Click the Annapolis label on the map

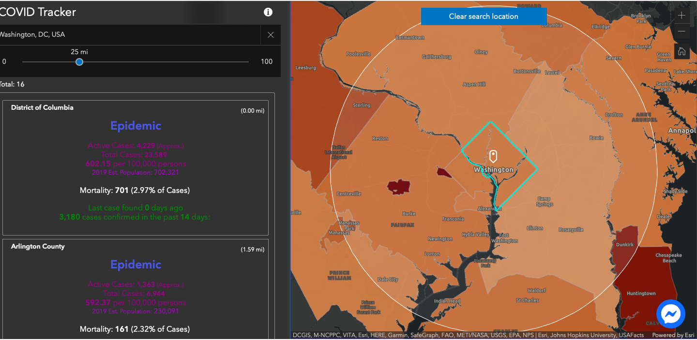pos(682,131)
